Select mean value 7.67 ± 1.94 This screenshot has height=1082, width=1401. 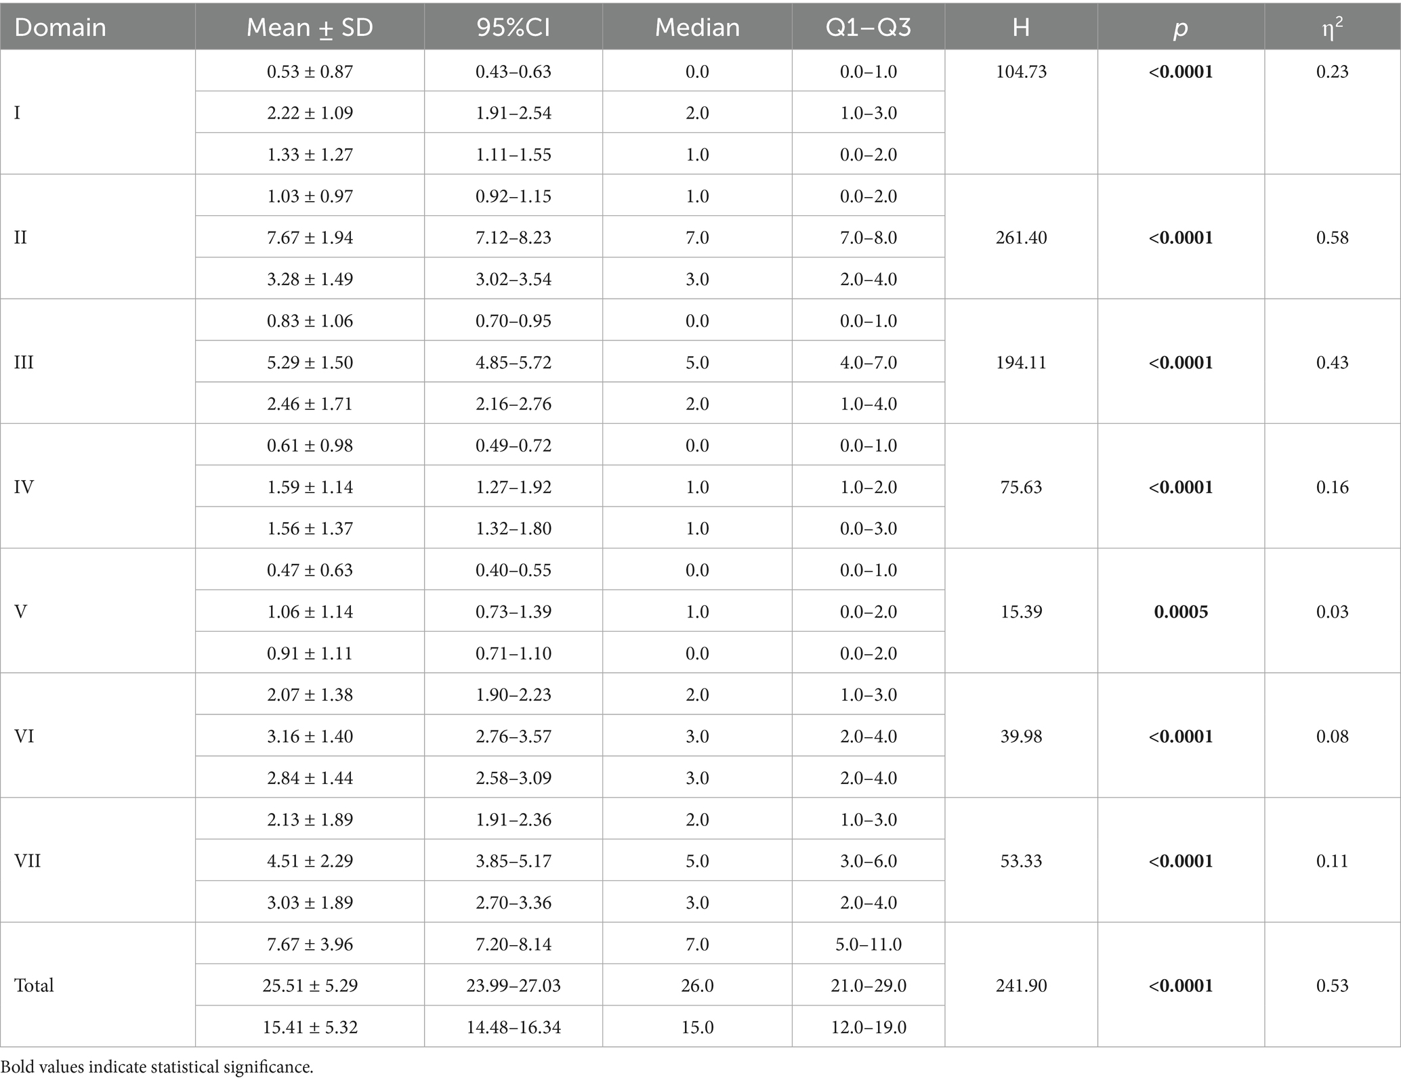coord(310,238)
